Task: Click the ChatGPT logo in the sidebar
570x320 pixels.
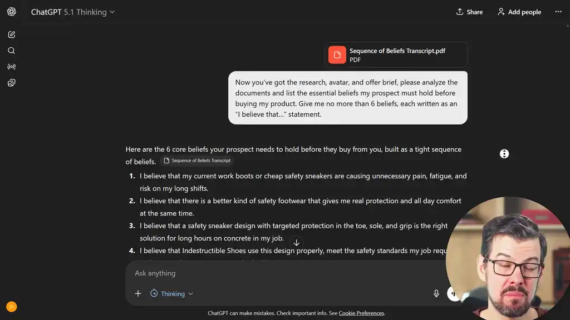Action: (11, 12)
